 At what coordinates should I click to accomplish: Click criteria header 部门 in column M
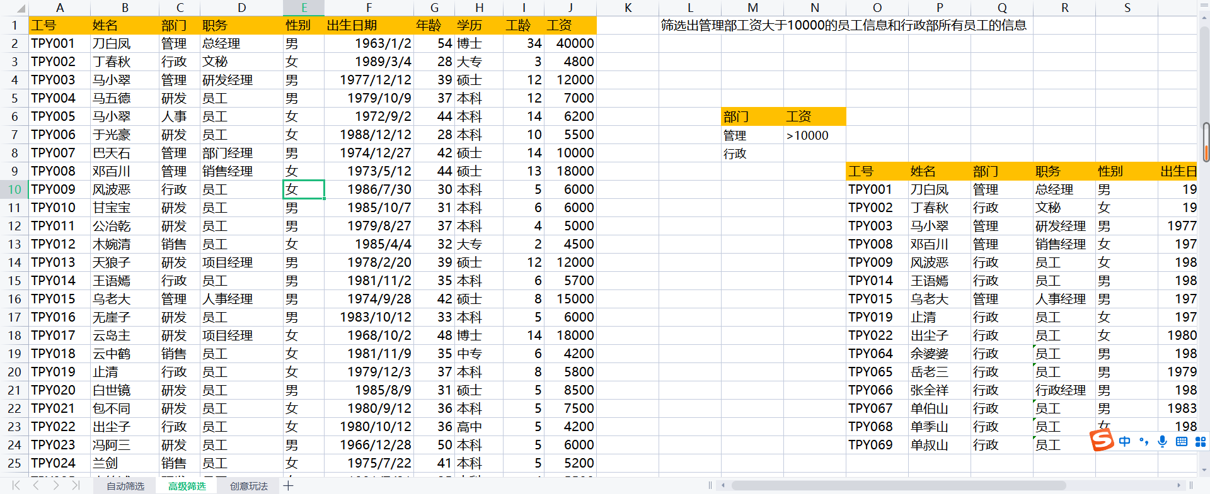point(752,116)
